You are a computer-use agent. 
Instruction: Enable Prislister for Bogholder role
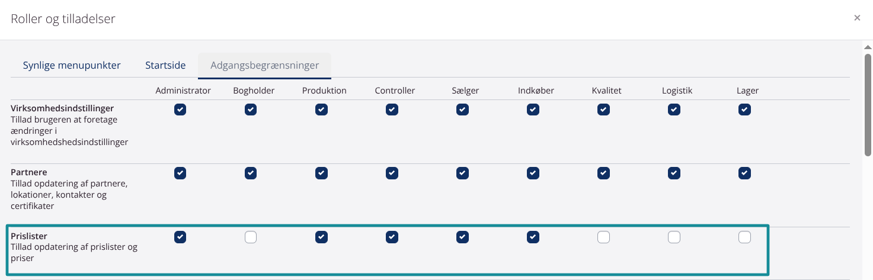[251, 237]
